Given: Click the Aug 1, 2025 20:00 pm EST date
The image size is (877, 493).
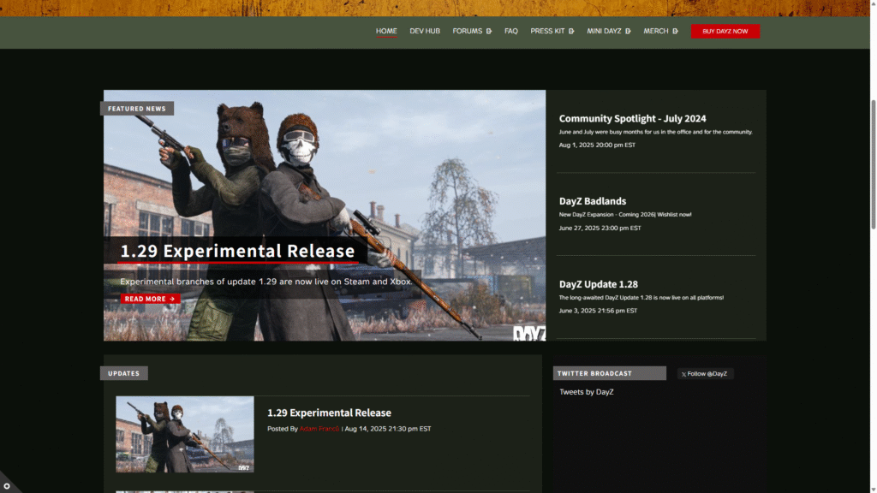Looking at the screenshot, I should [x=597, y=145].
